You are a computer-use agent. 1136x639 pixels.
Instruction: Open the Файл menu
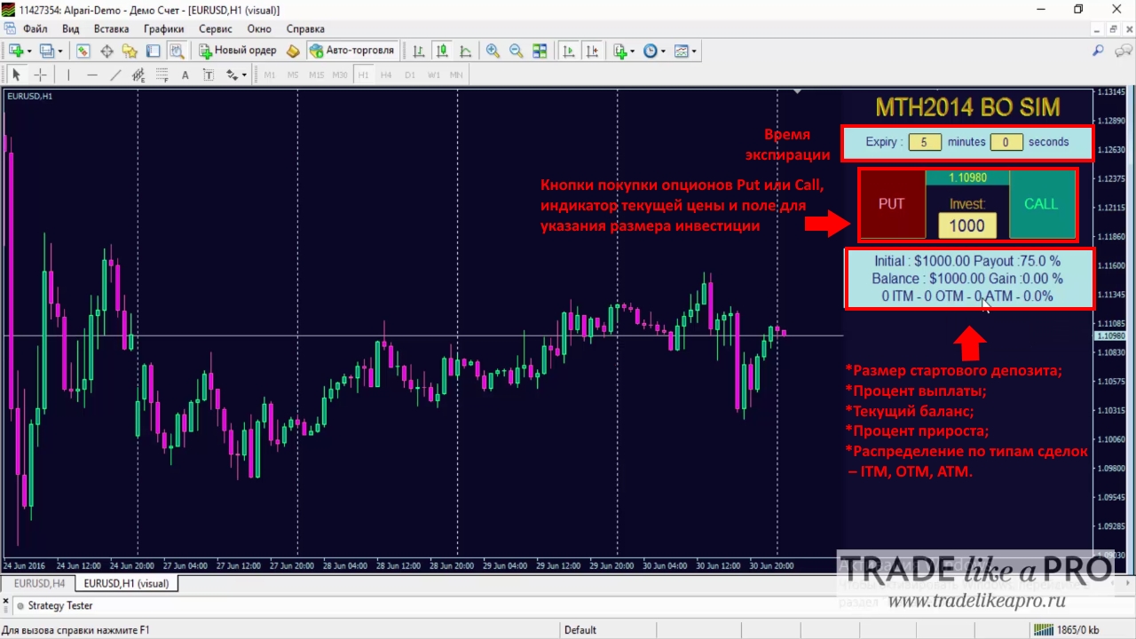[35, 28]
